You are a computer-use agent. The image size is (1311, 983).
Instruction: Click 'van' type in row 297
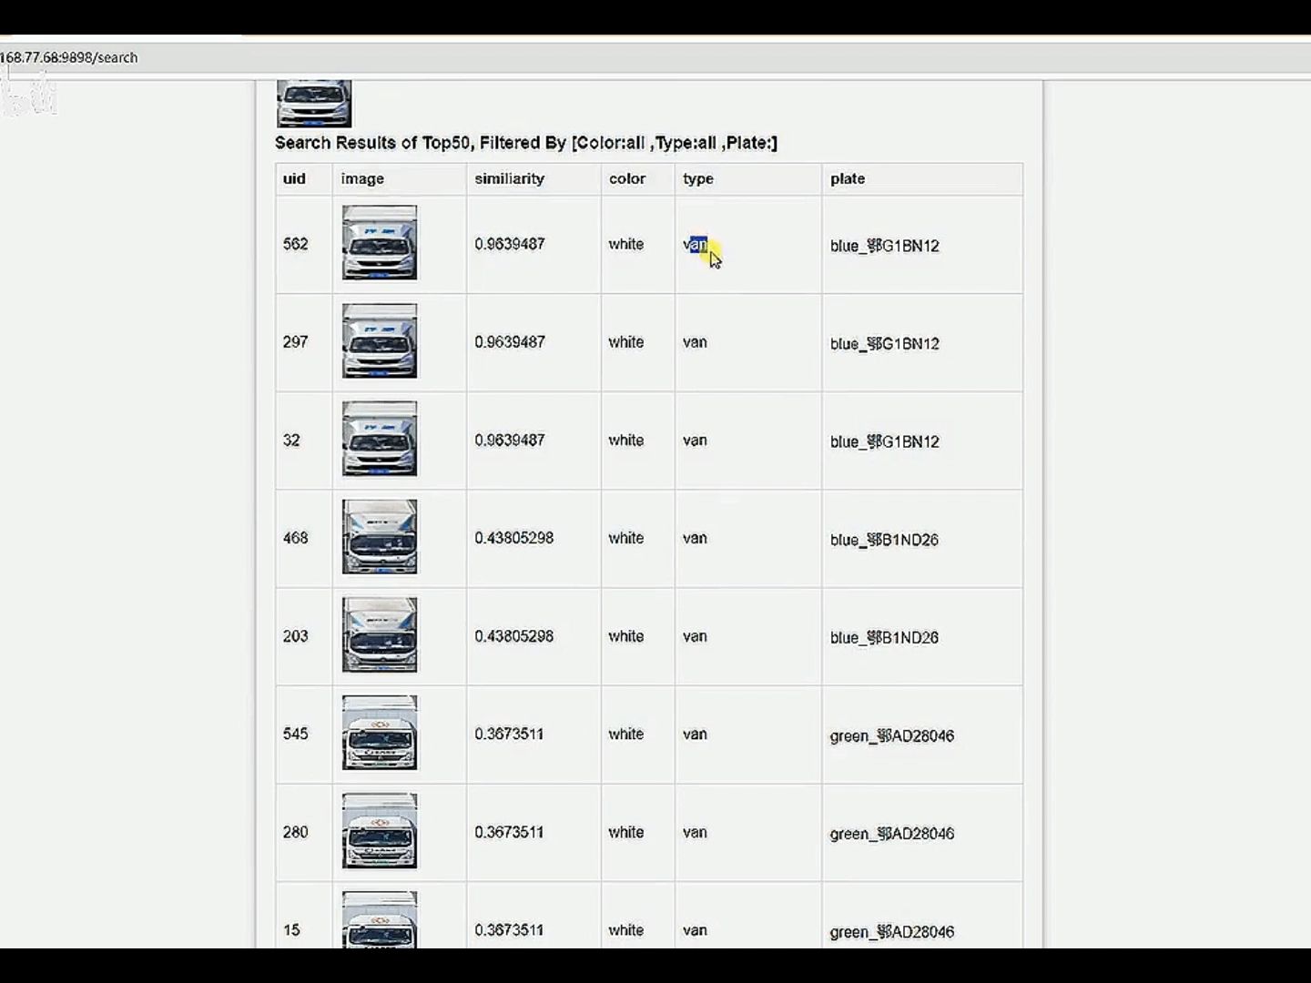(695, 342)
